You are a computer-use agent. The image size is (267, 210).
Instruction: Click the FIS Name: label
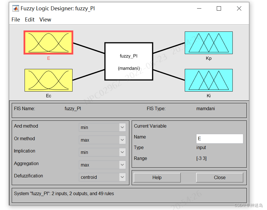[25, 109]
